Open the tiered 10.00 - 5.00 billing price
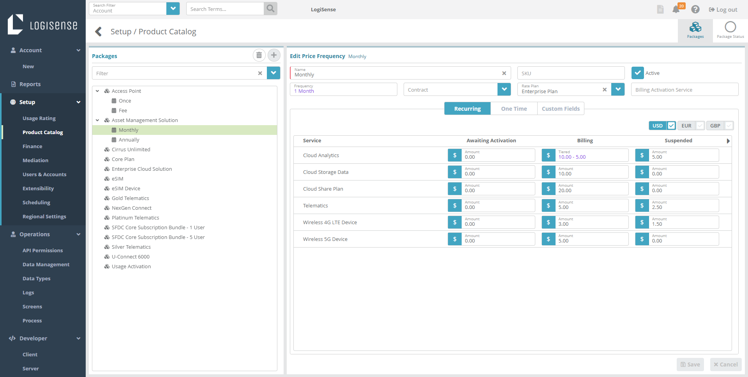Viewport: 748px width, 377px height. coord(572,157)
